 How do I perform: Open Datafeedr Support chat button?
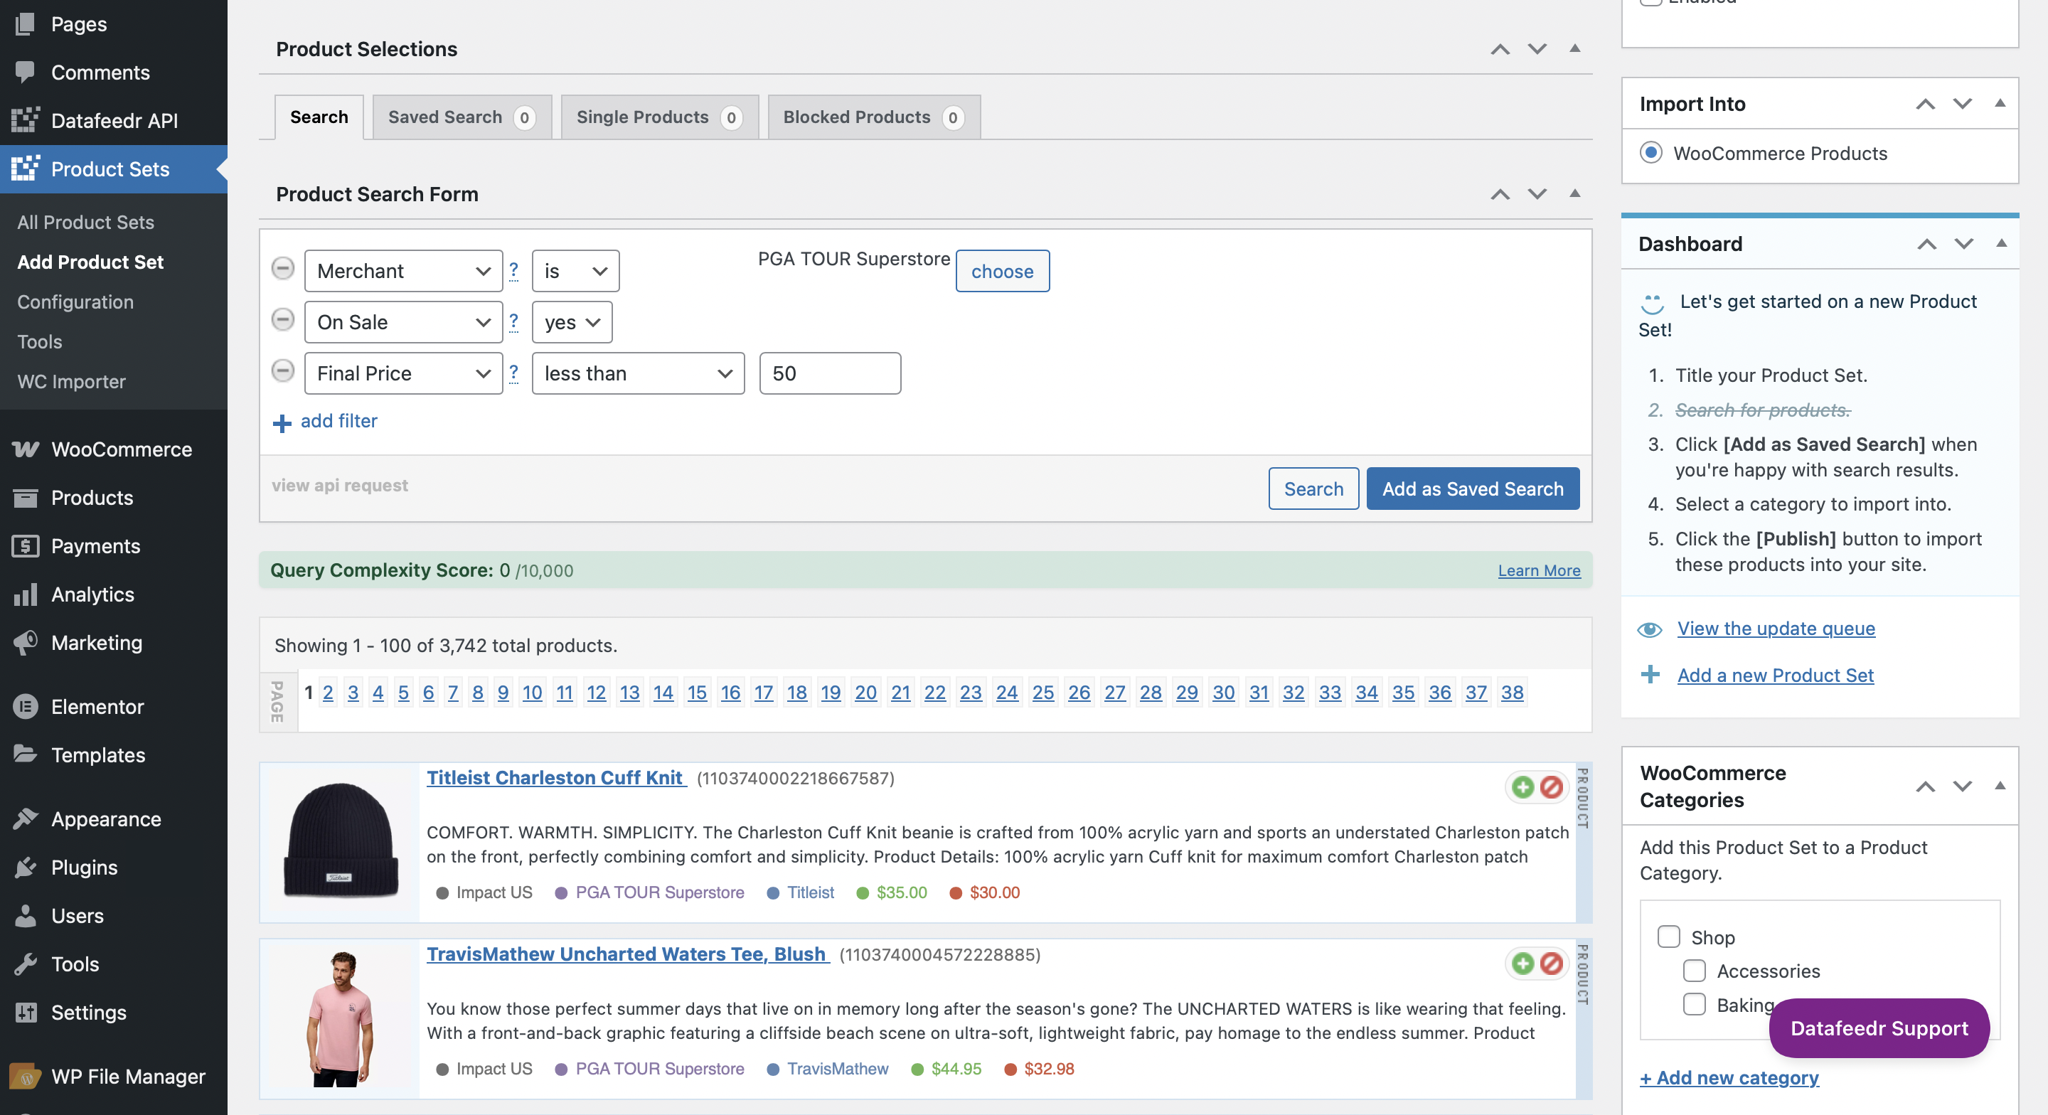click(x=1879, y=1028)
